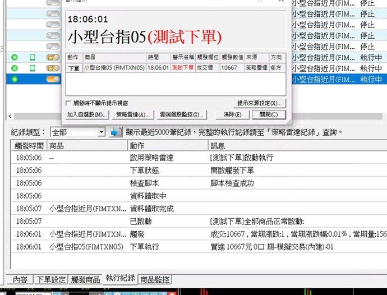
Task: Select the 觸發 log row
Action: point(199,234)
